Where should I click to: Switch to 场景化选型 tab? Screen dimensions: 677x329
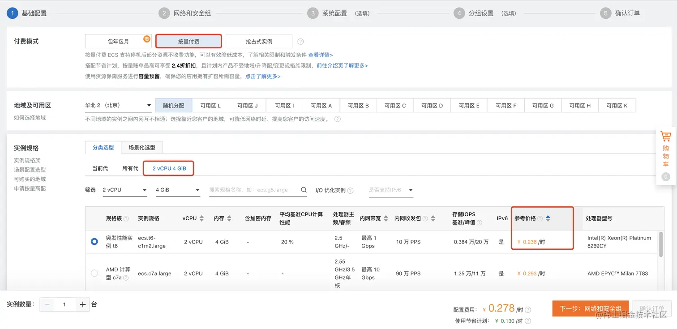(142, 147)
